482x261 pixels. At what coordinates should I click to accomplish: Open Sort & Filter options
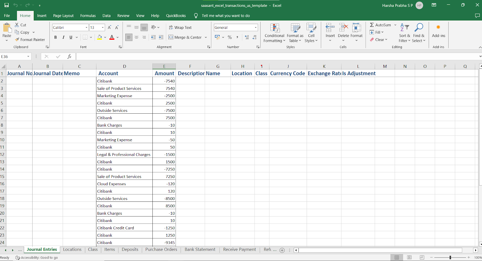405,33
